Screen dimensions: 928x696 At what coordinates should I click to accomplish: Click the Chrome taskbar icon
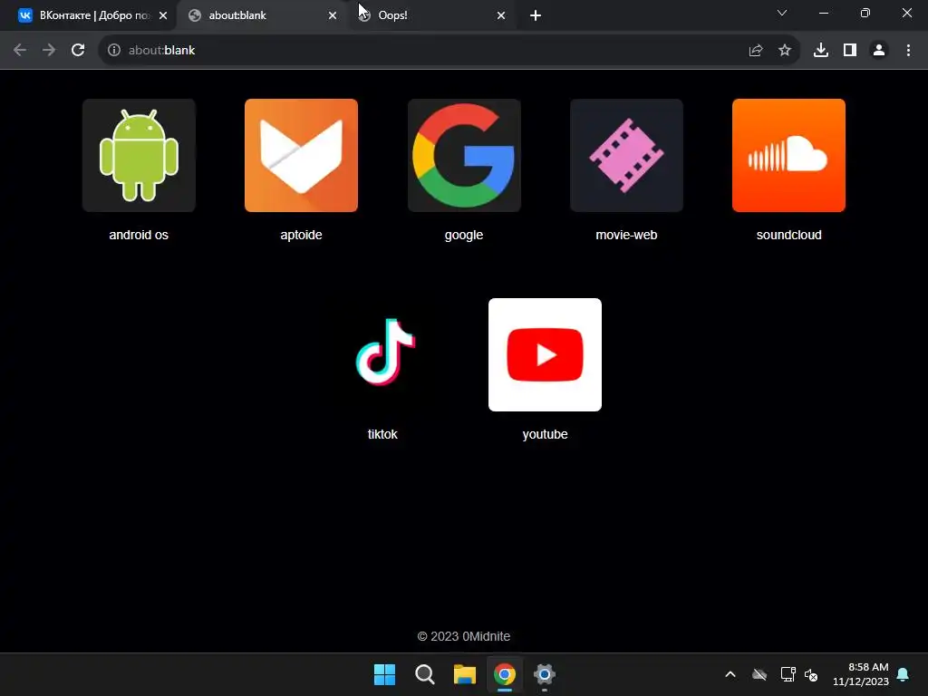click(504, 674)
